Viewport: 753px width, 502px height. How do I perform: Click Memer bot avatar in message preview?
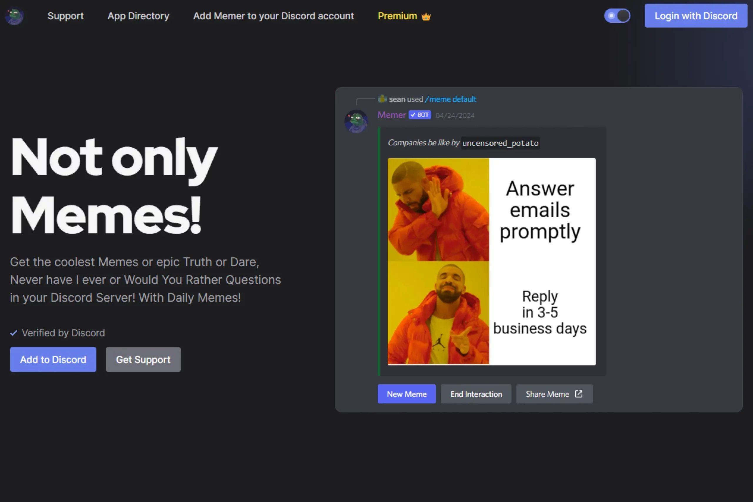[356, 121]
